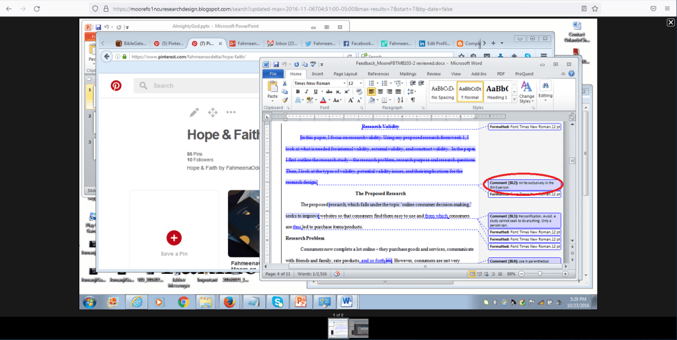Click the Paste clipboard icon
The width and height of the screenshot is (677, 340).
click(272, 89)
